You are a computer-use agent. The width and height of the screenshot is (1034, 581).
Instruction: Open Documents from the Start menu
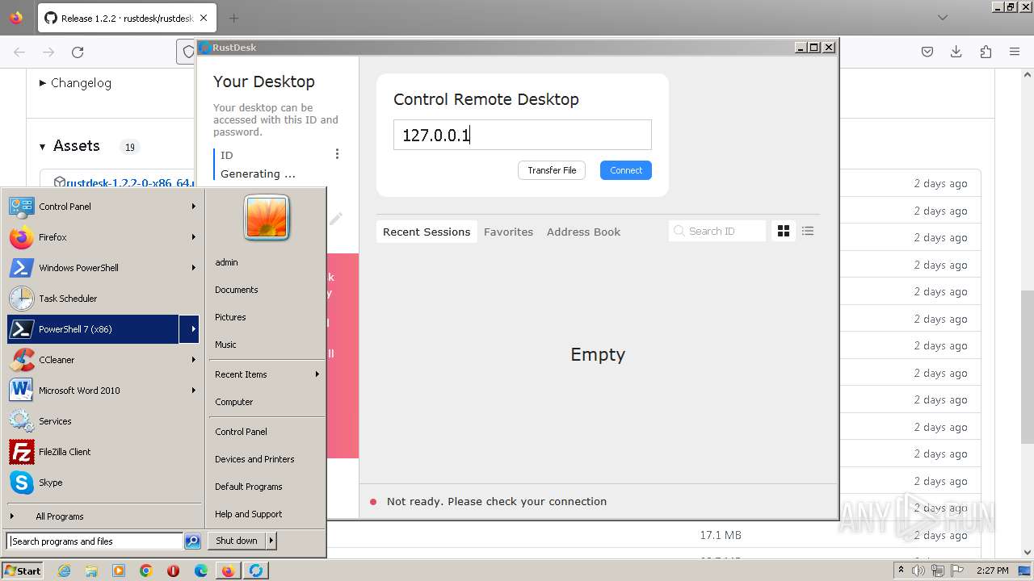point(267,290)
